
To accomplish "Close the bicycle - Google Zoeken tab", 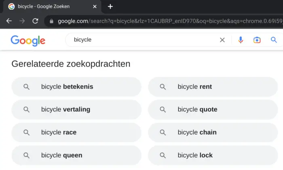I will (x=95, y=7).
